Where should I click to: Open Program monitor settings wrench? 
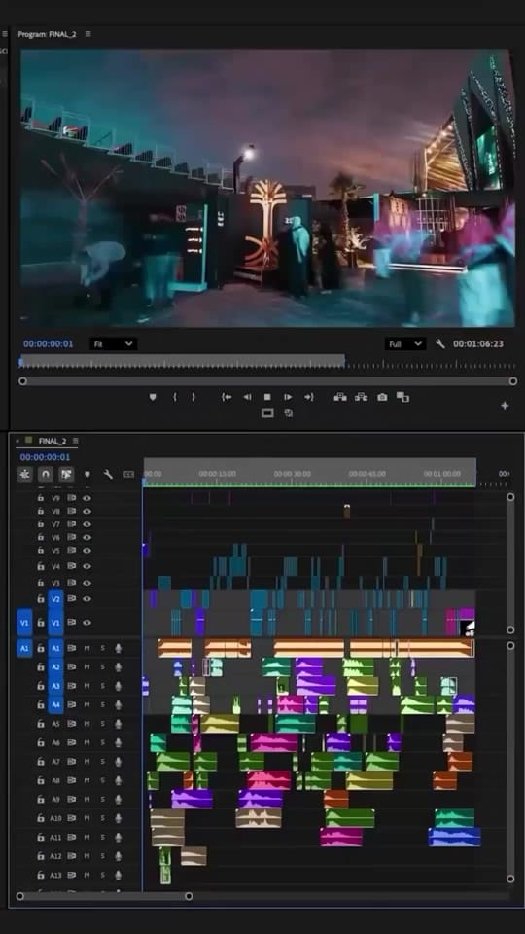pyautogui.click(x=440, y=343)
